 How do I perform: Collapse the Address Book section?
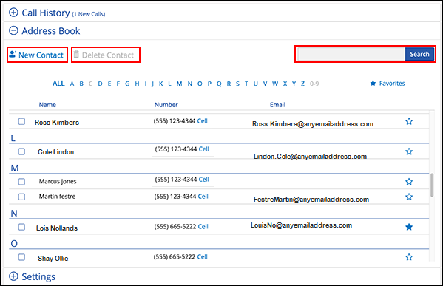13,30
